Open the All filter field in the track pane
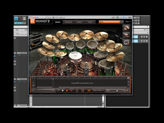This screenshot has width=164, height=123. tap(22, 33)
